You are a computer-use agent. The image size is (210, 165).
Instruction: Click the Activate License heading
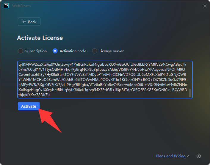[x=40, y=38]
